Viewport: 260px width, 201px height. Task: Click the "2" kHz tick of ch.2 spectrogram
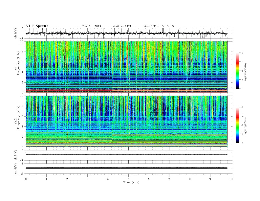23,137
